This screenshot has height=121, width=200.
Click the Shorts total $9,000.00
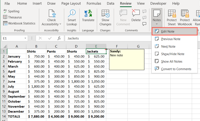(x=76, y=116)
